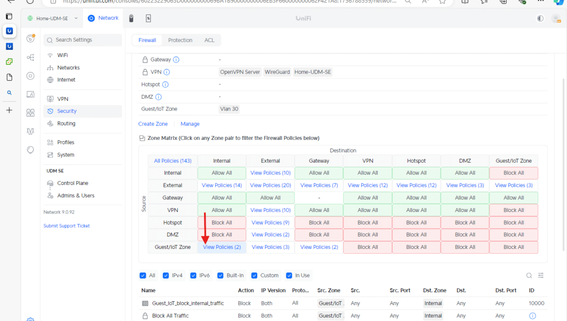This screenshot has height=321, width=567.
Task: Open the topology icon in left rail
Action: tap(31, 58)
